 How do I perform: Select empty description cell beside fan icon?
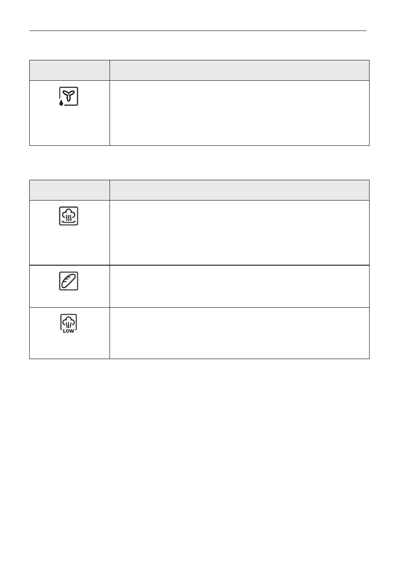(239, 112)
